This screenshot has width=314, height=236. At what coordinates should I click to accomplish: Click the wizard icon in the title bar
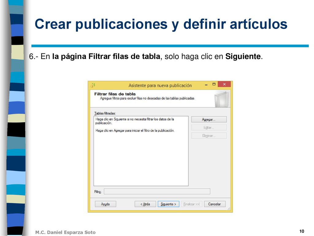[x=93, y=85]
